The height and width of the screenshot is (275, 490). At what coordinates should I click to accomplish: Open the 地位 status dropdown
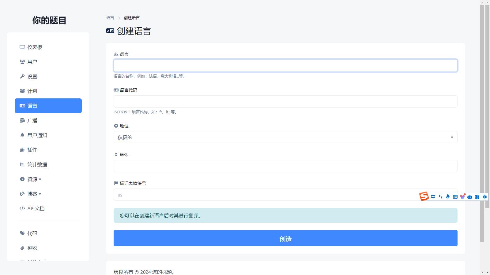[285, 137]
